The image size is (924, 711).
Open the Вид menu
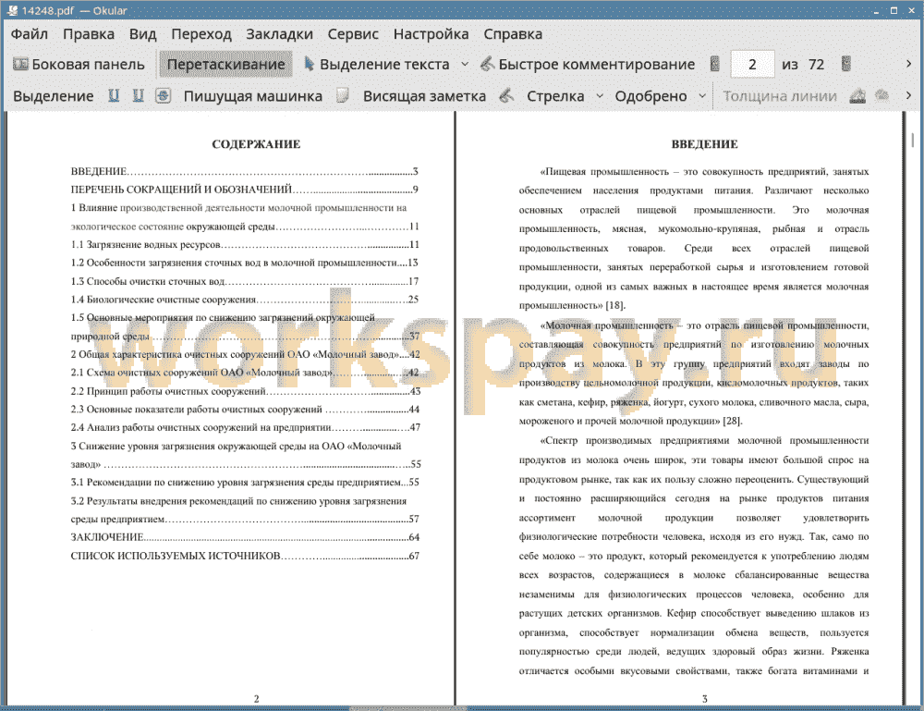(x=142, y=34)
